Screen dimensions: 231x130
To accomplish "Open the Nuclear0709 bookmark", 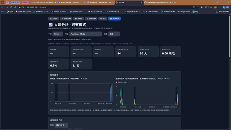I will 77,11.
